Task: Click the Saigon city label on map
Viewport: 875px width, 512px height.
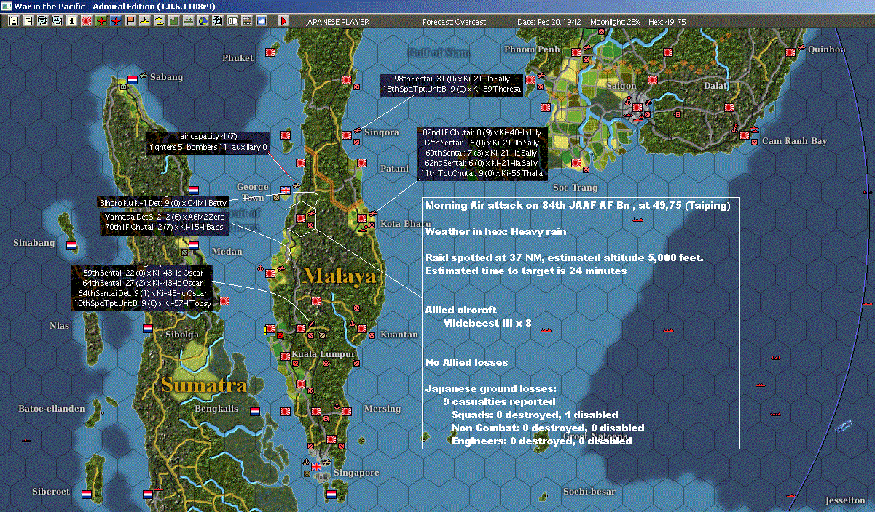Action: [621, 86]
